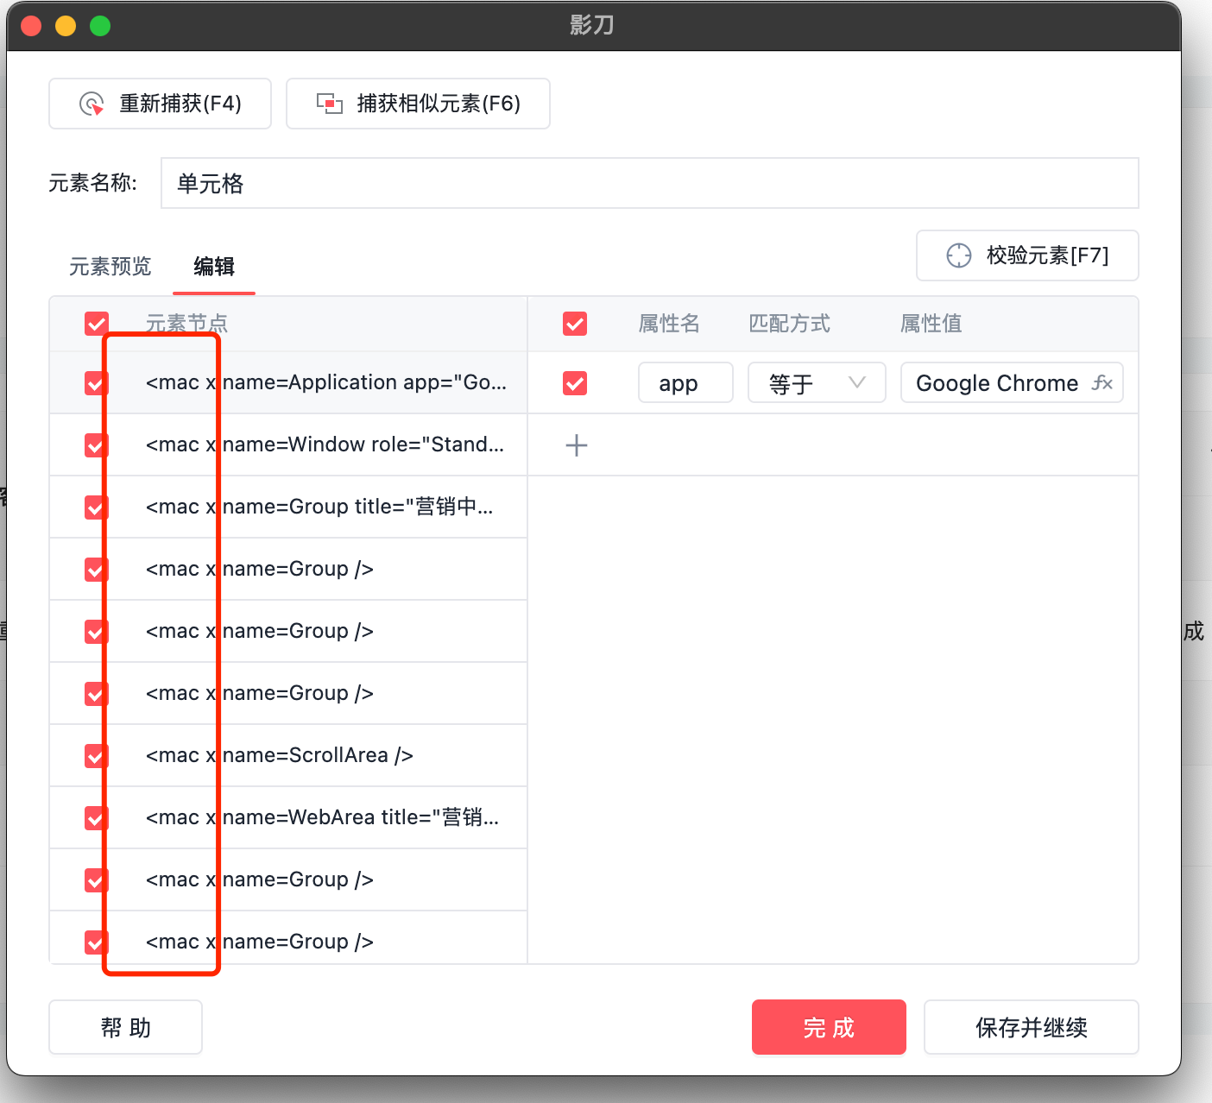1212x1103 pixels.
Task: Click the 帮助 button
Action: (x=125, y=1027)
